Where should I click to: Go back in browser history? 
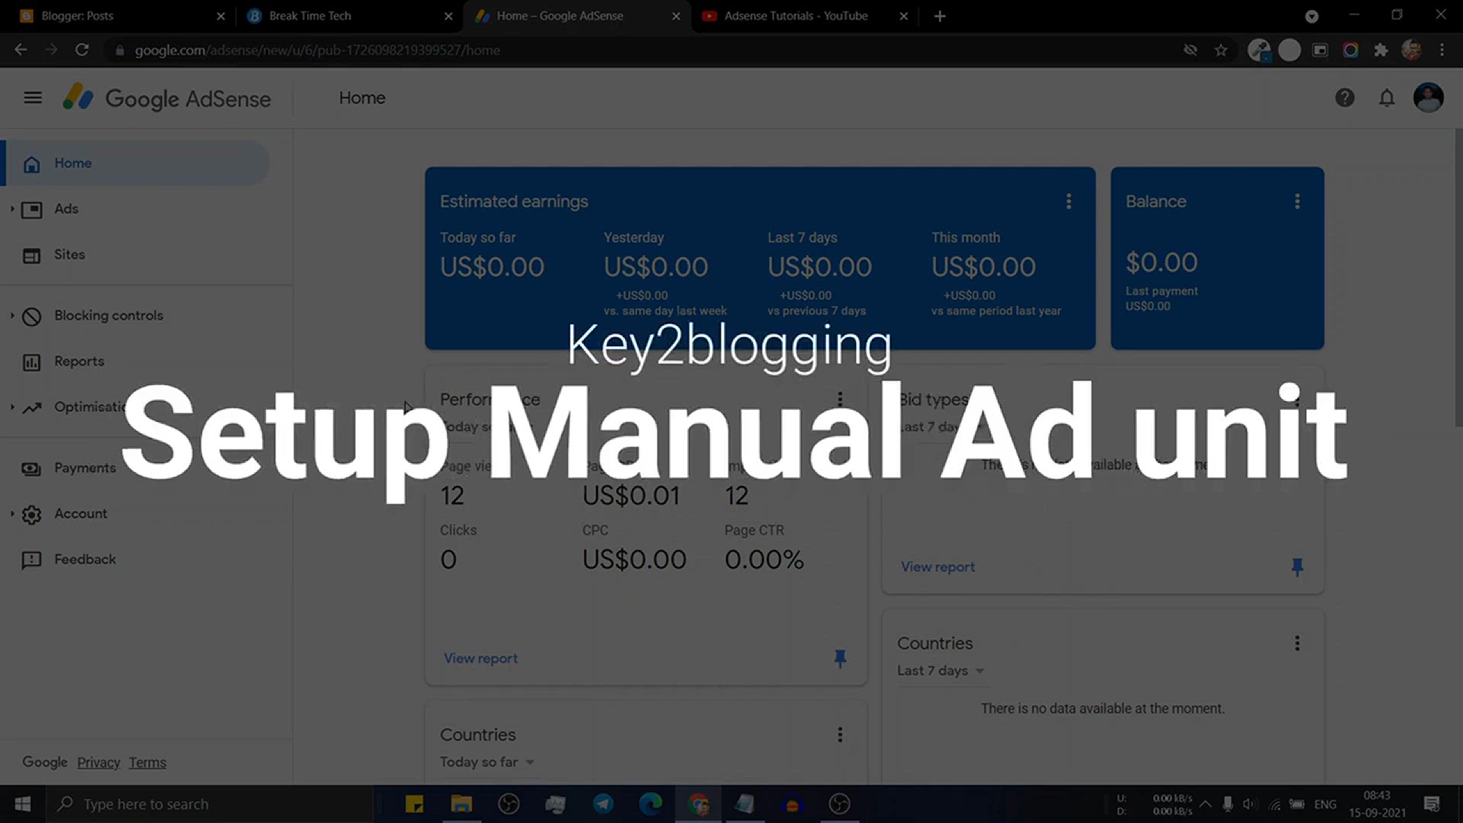pyautogui.click(x=21, y=50)
